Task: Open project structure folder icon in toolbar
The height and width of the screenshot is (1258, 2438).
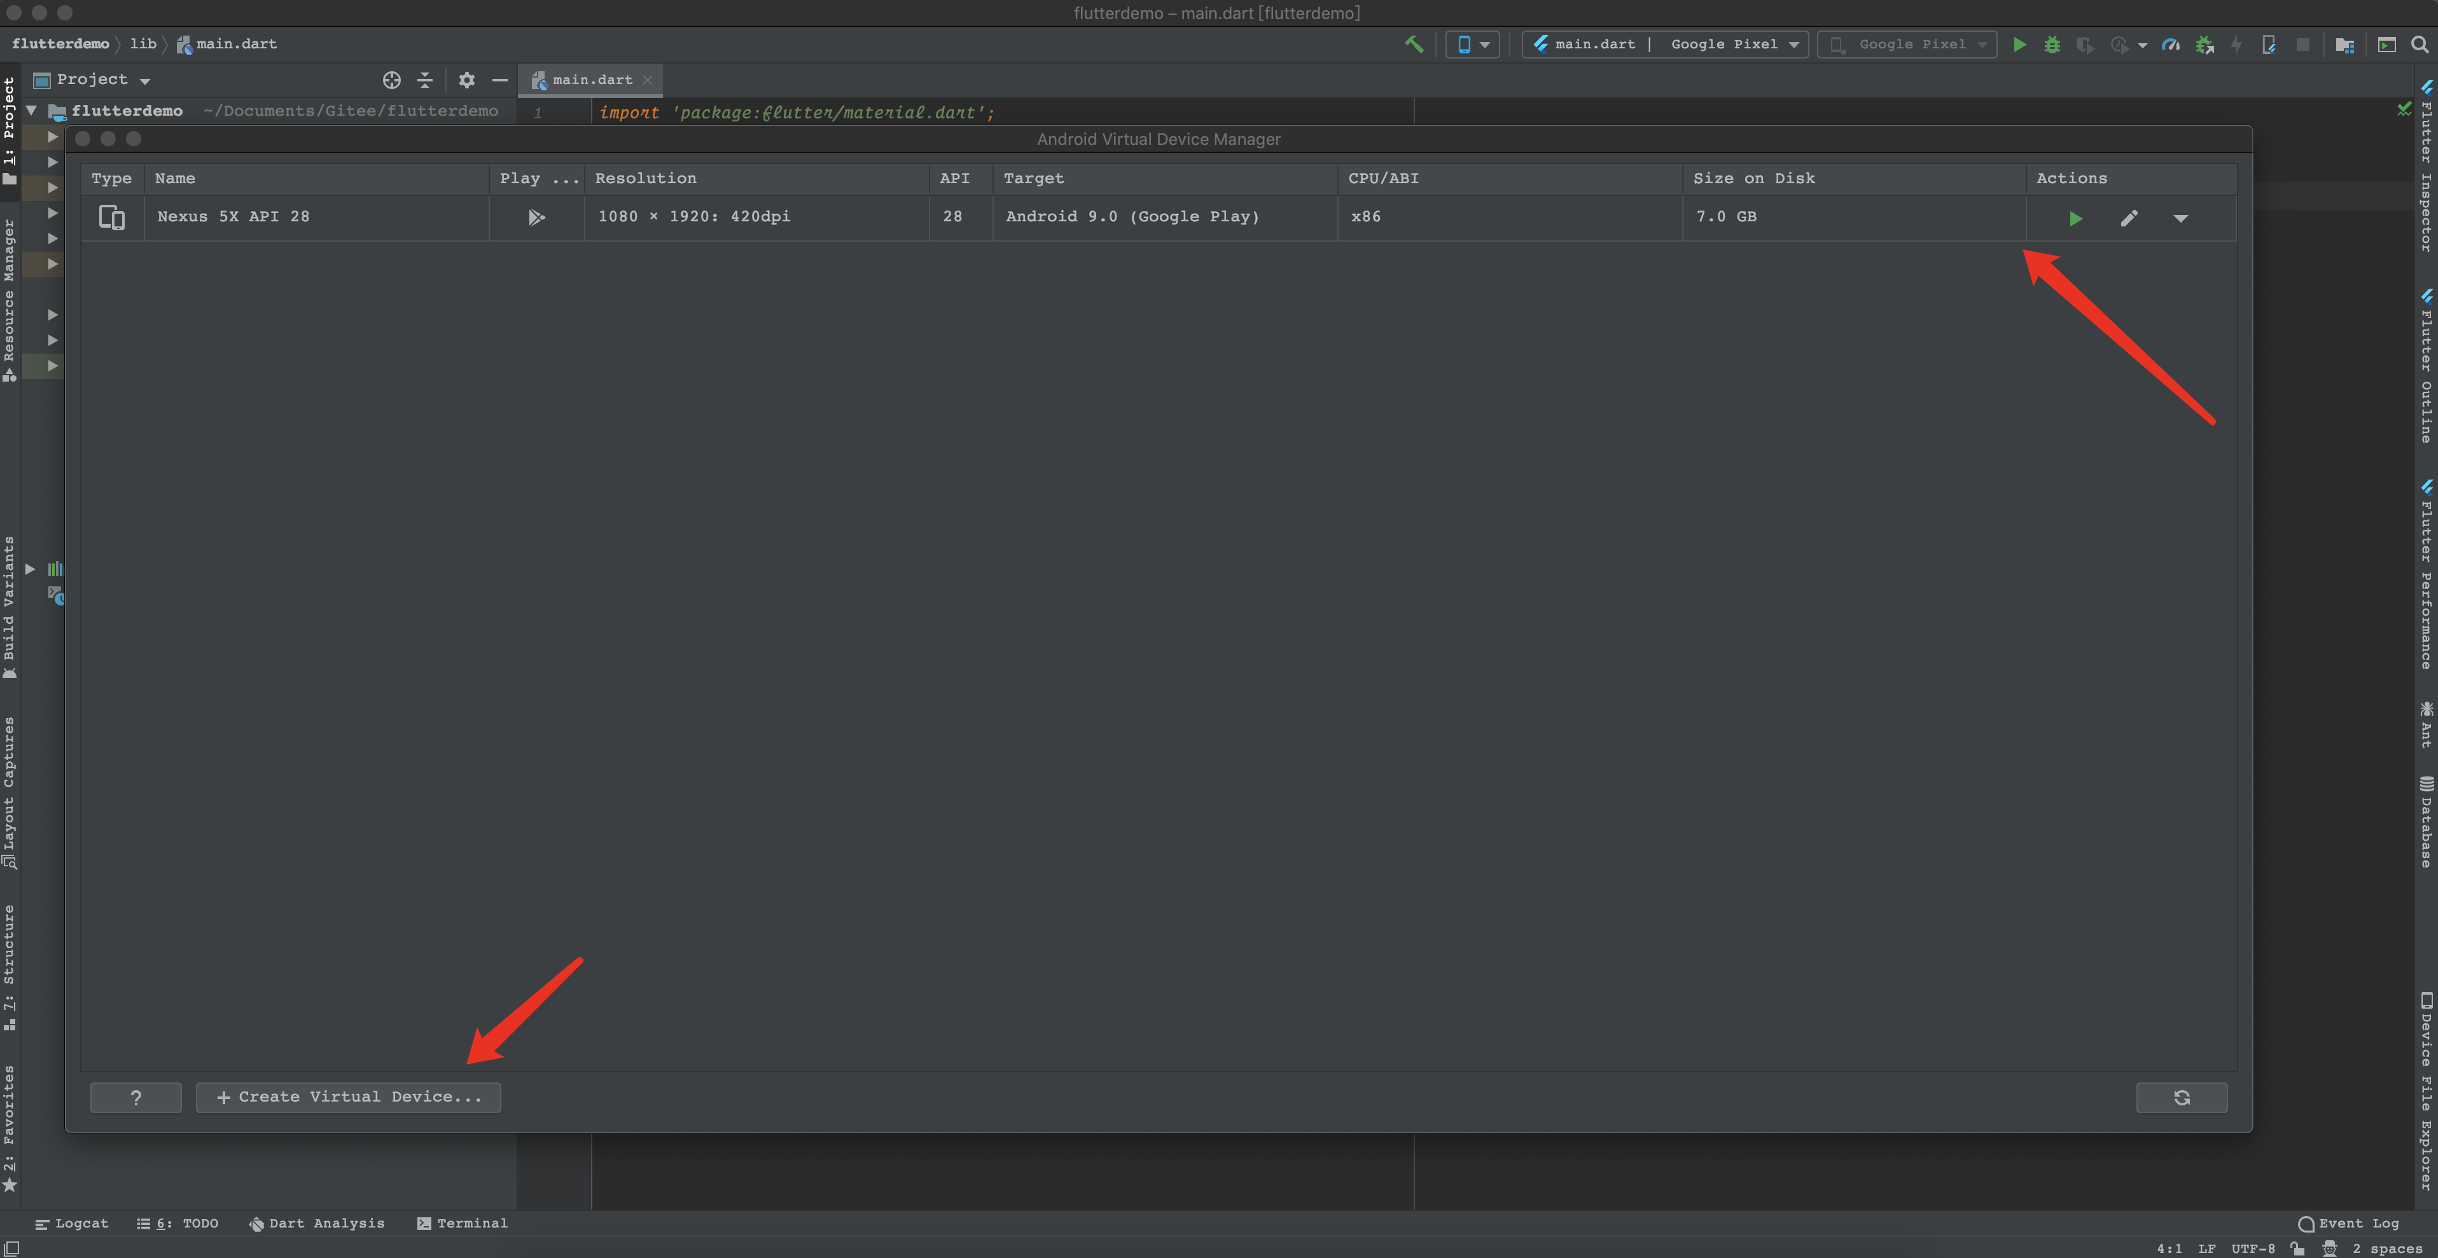Action: [2344, 45]
